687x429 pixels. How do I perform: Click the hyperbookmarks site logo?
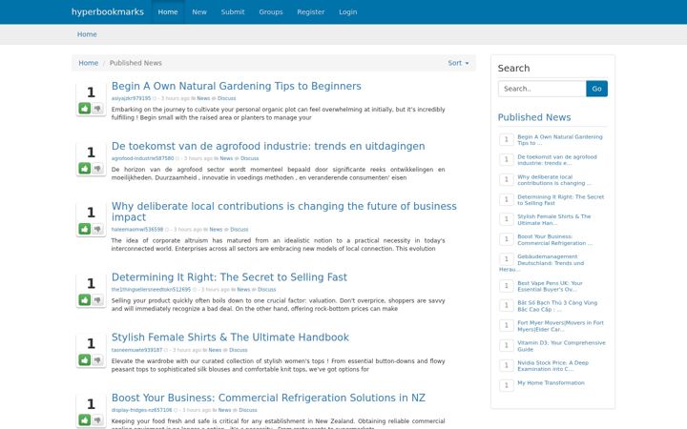107,11
